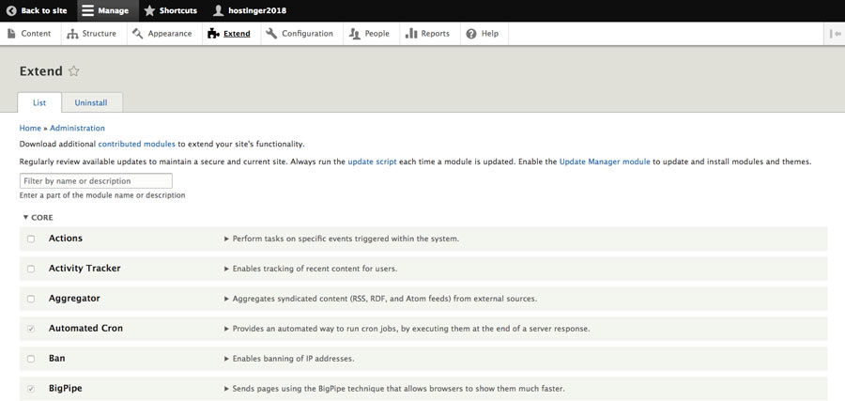Image resolution: width=845 pixels, height=401 pixels.
Task: Click the Appearance paintbrush icon
Action: [x=138, y=34]
